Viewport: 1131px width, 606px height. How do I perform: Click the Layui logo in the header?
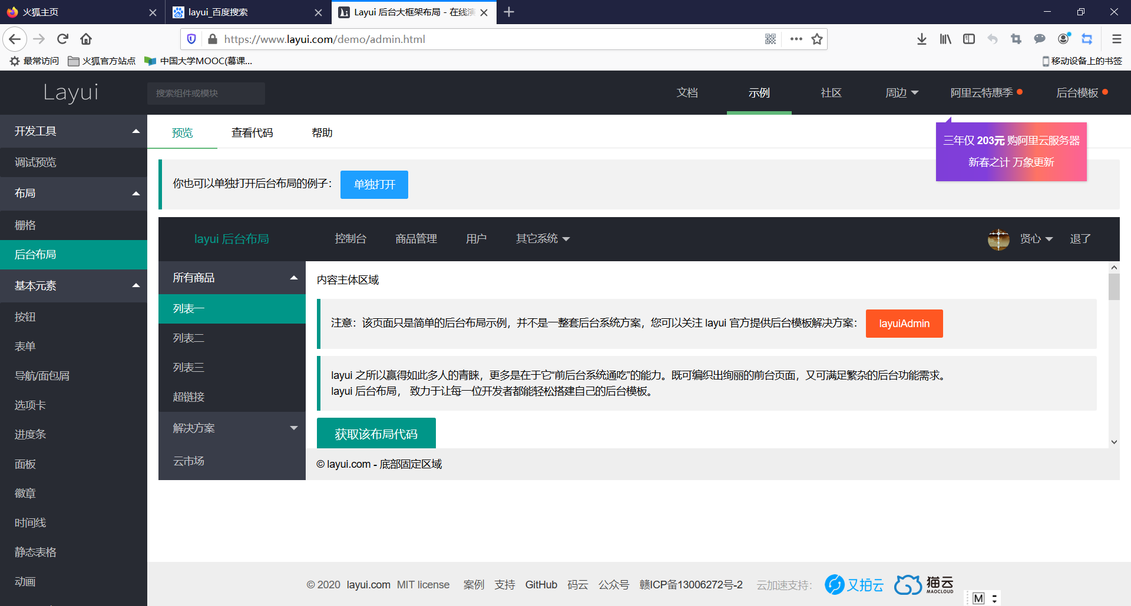pos(70,92)
